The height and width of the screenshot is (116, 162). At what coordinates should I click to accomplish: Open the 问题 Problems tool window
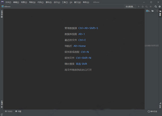point(18,111)
